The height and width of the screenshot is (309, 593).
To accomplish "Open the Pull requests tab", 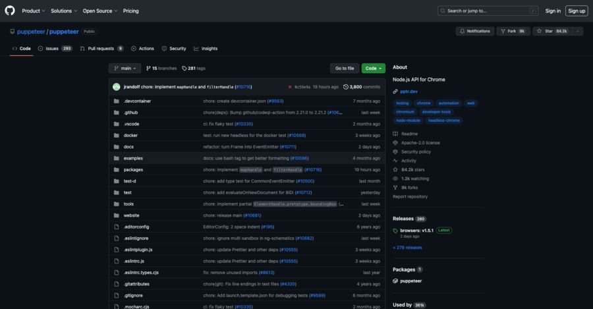I will [x=101, y=48].
